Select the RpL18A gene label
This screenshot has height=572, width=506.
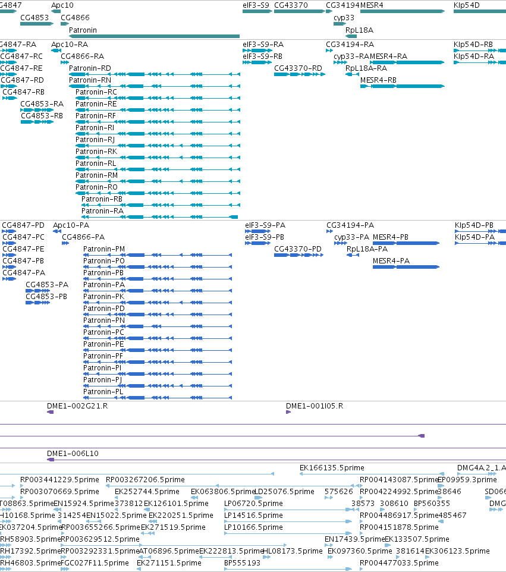[359, 30]
